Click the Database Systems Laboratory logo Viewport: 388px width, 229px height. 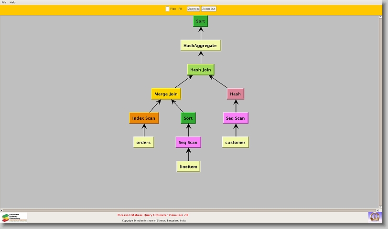pos(14,218)
